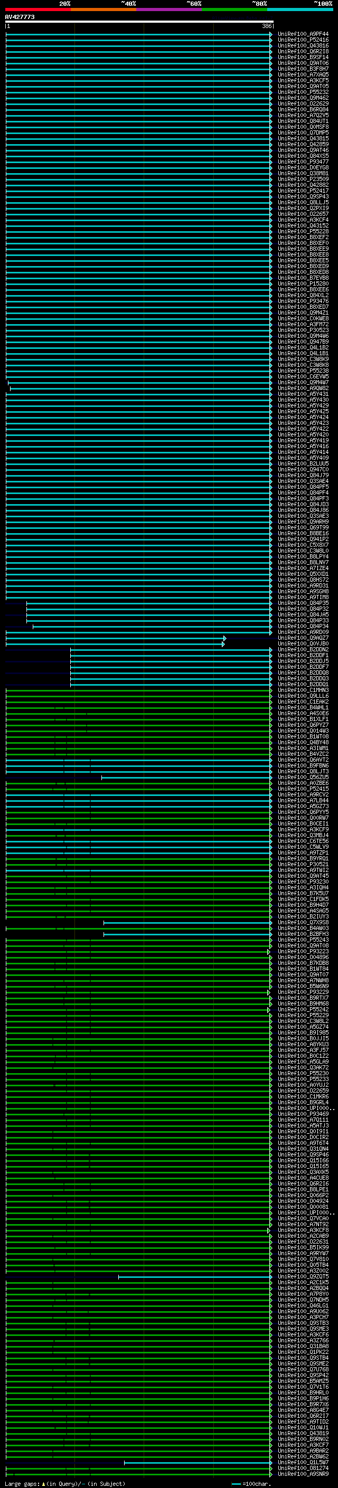Select the AV427773 query name label
This screenshot has width=338, height=1488.
20,17
